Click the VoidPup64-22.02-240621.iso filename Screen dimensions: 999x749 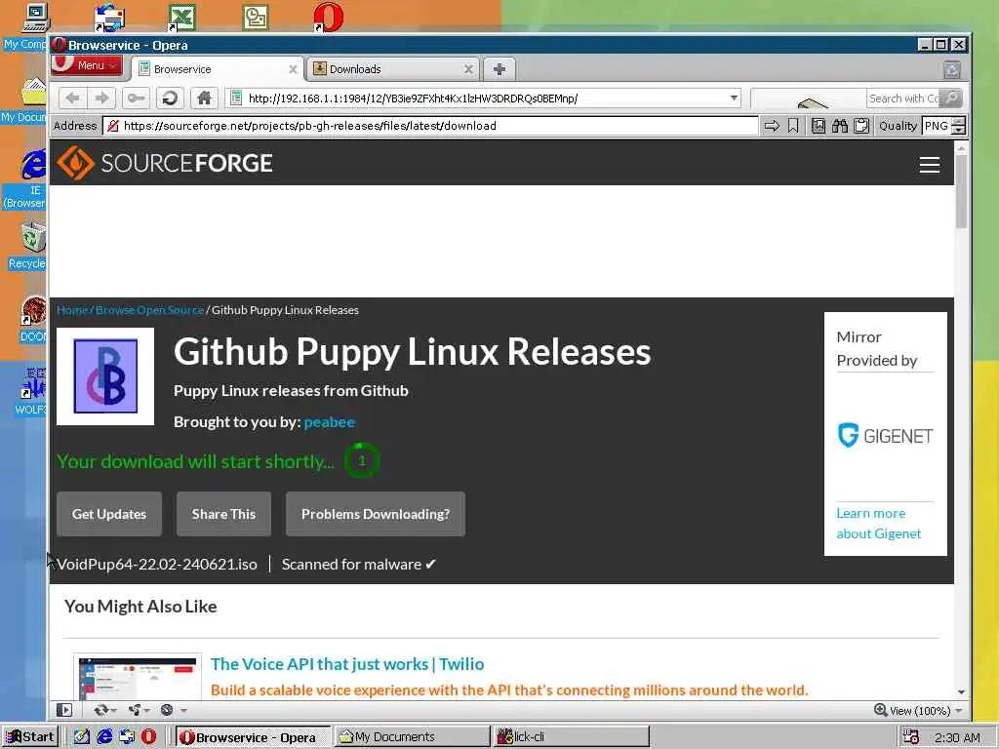[157, 565]
